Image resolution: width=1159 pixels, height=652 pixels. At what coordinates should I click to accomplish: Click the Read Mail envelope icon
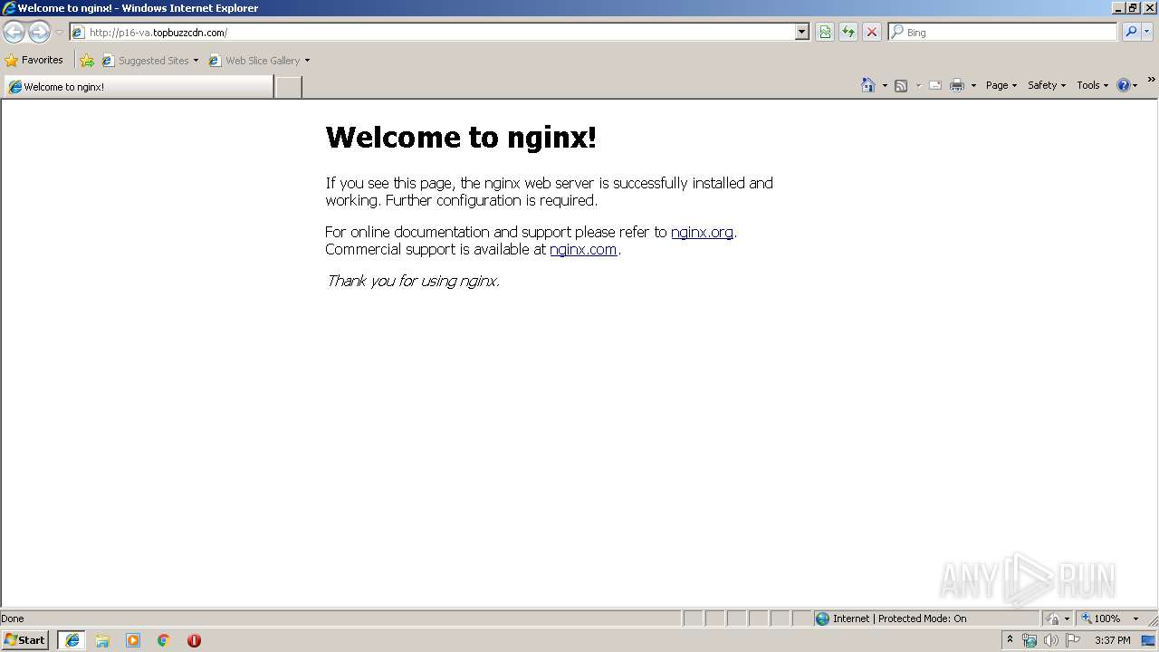[935, 85]
